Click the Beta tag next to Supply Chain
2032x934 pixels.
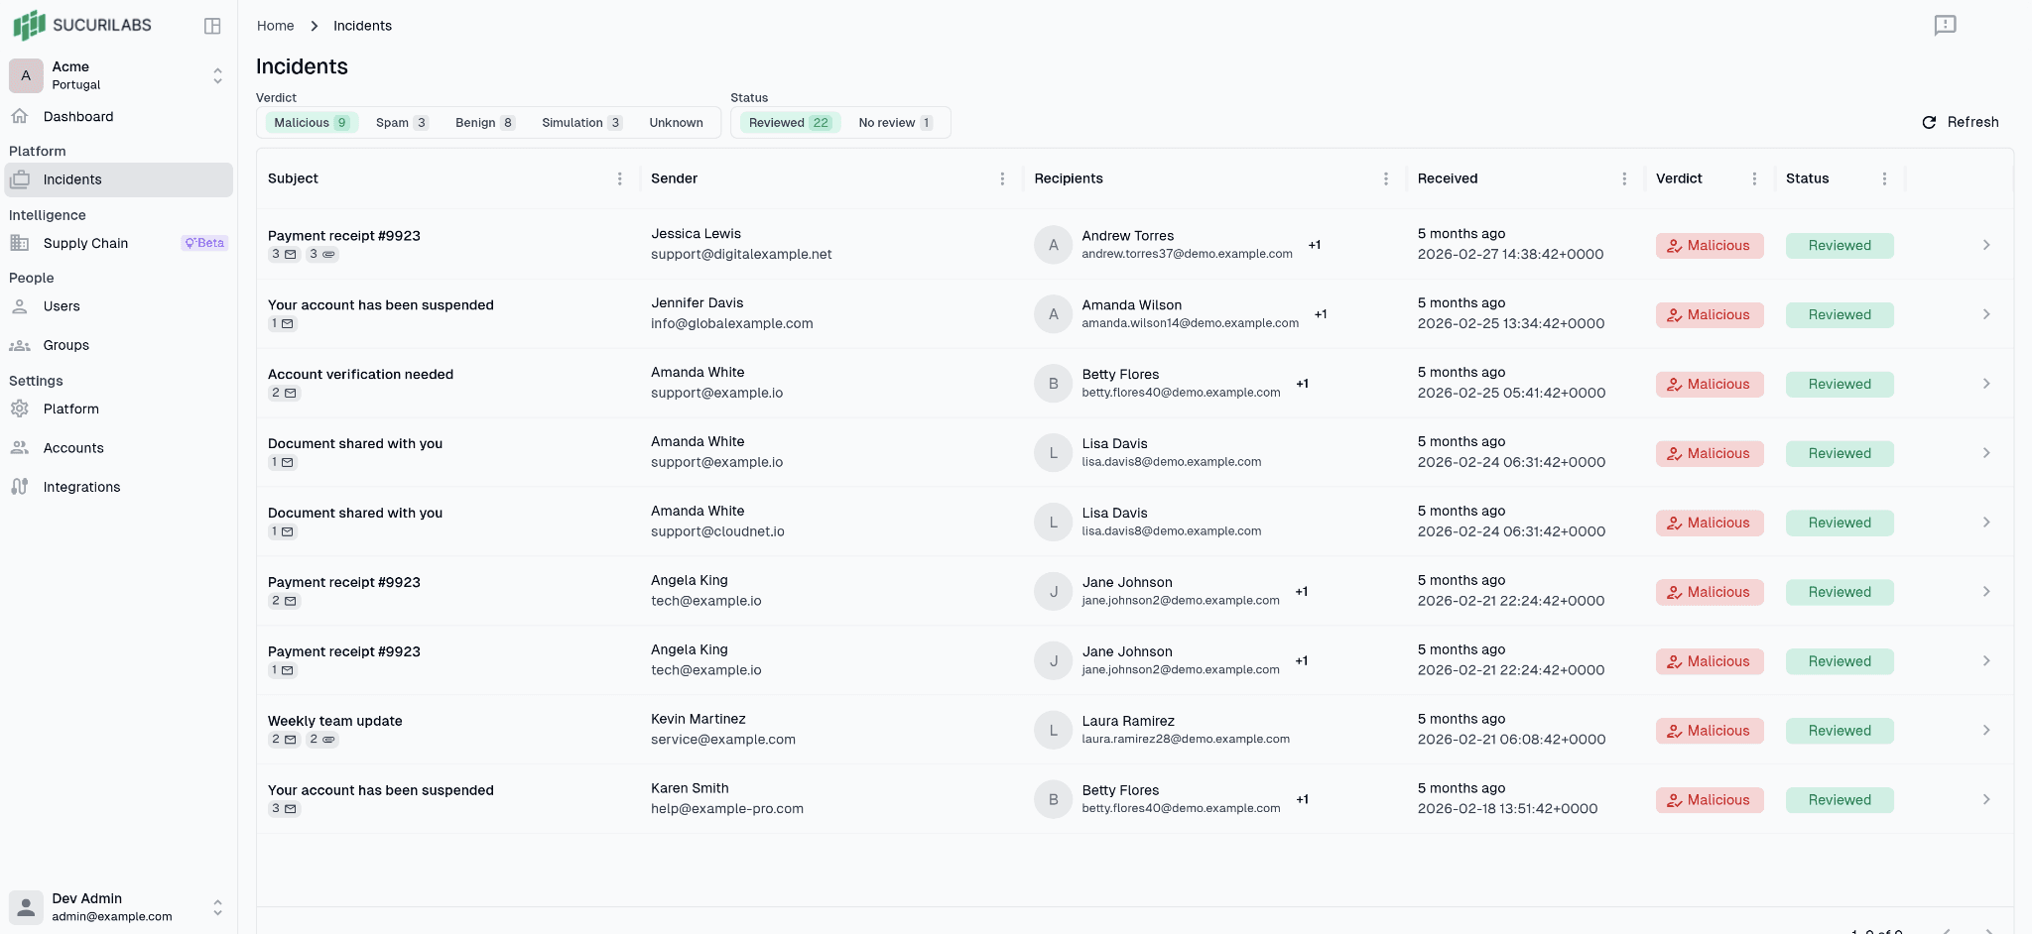point(204,243)
